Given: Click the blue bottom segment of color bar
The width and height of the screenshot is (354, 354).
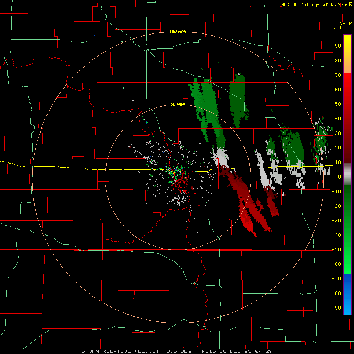Looking at the screenshot, I should coord(347,294).
